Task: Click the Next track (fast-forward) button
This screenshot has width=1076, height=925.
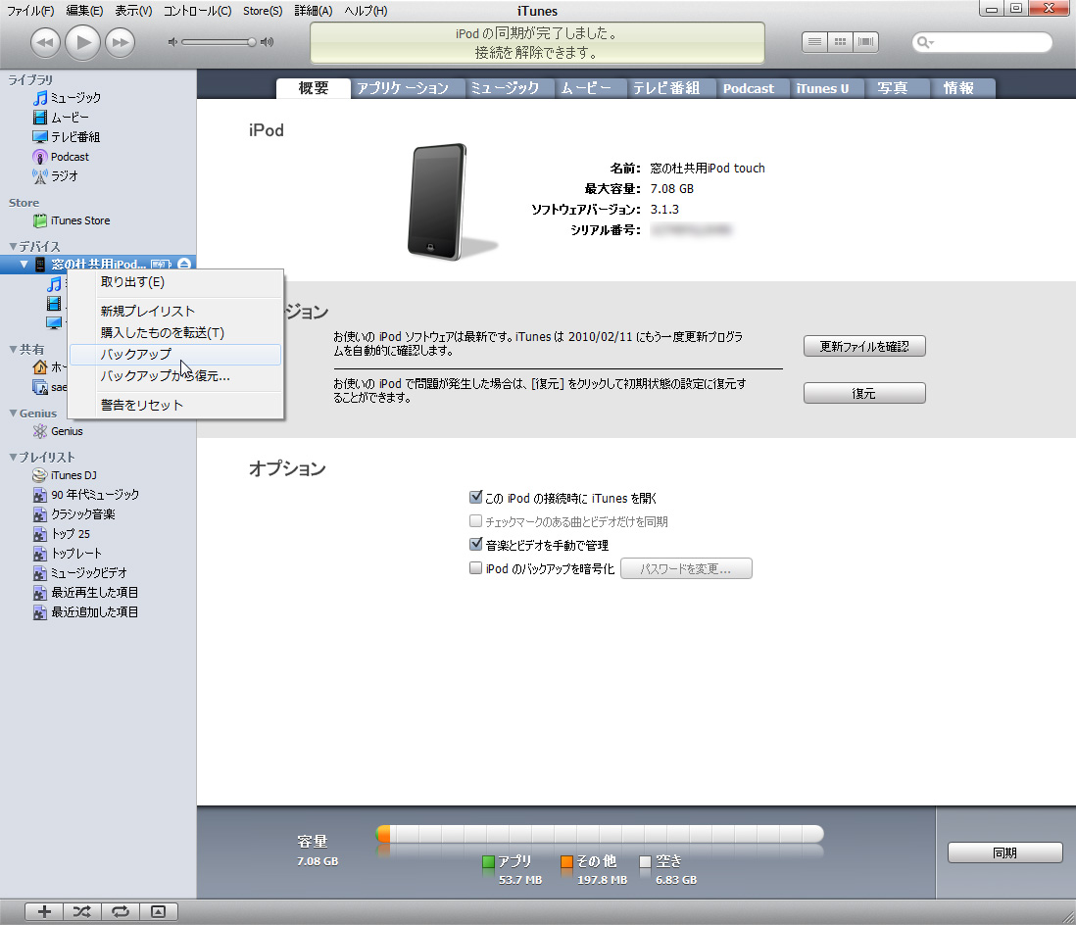Action: [121, 42]
